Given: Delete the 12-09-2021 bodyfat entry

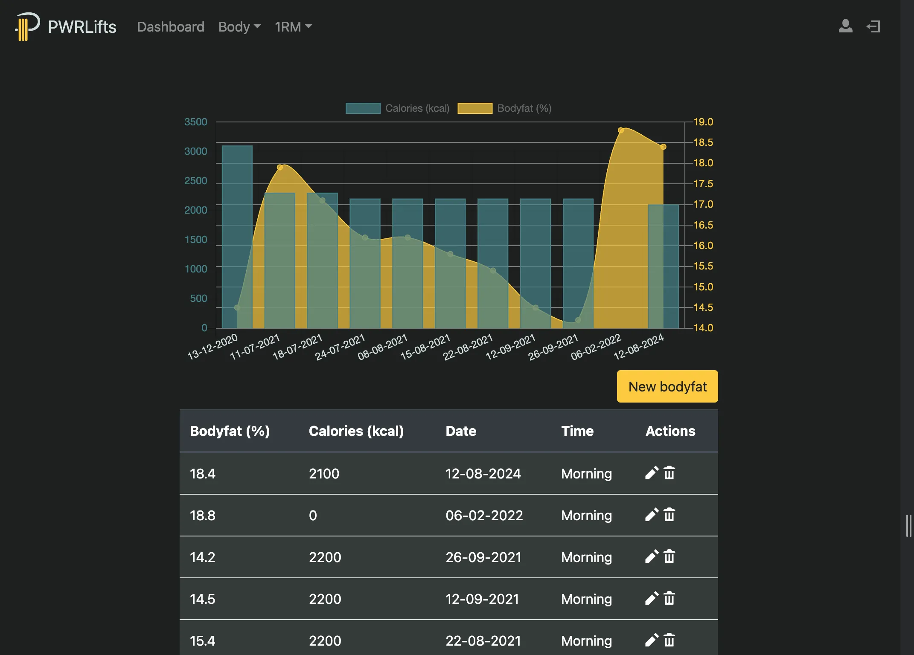Looking at the screenshot, I should pyautogui.click(x=669, y=598).
